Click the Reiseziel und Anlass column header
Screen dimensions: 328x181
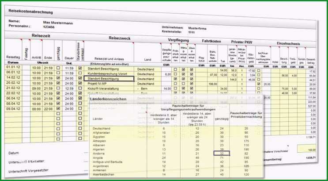tap(109, 59)
